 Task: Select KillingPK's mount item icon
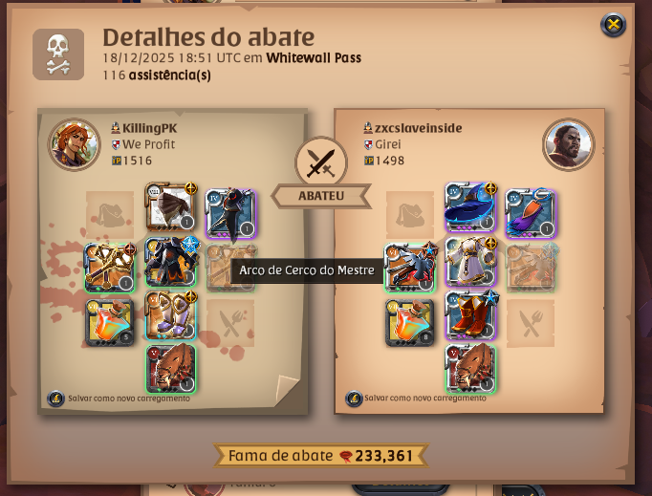pos(170,368)
